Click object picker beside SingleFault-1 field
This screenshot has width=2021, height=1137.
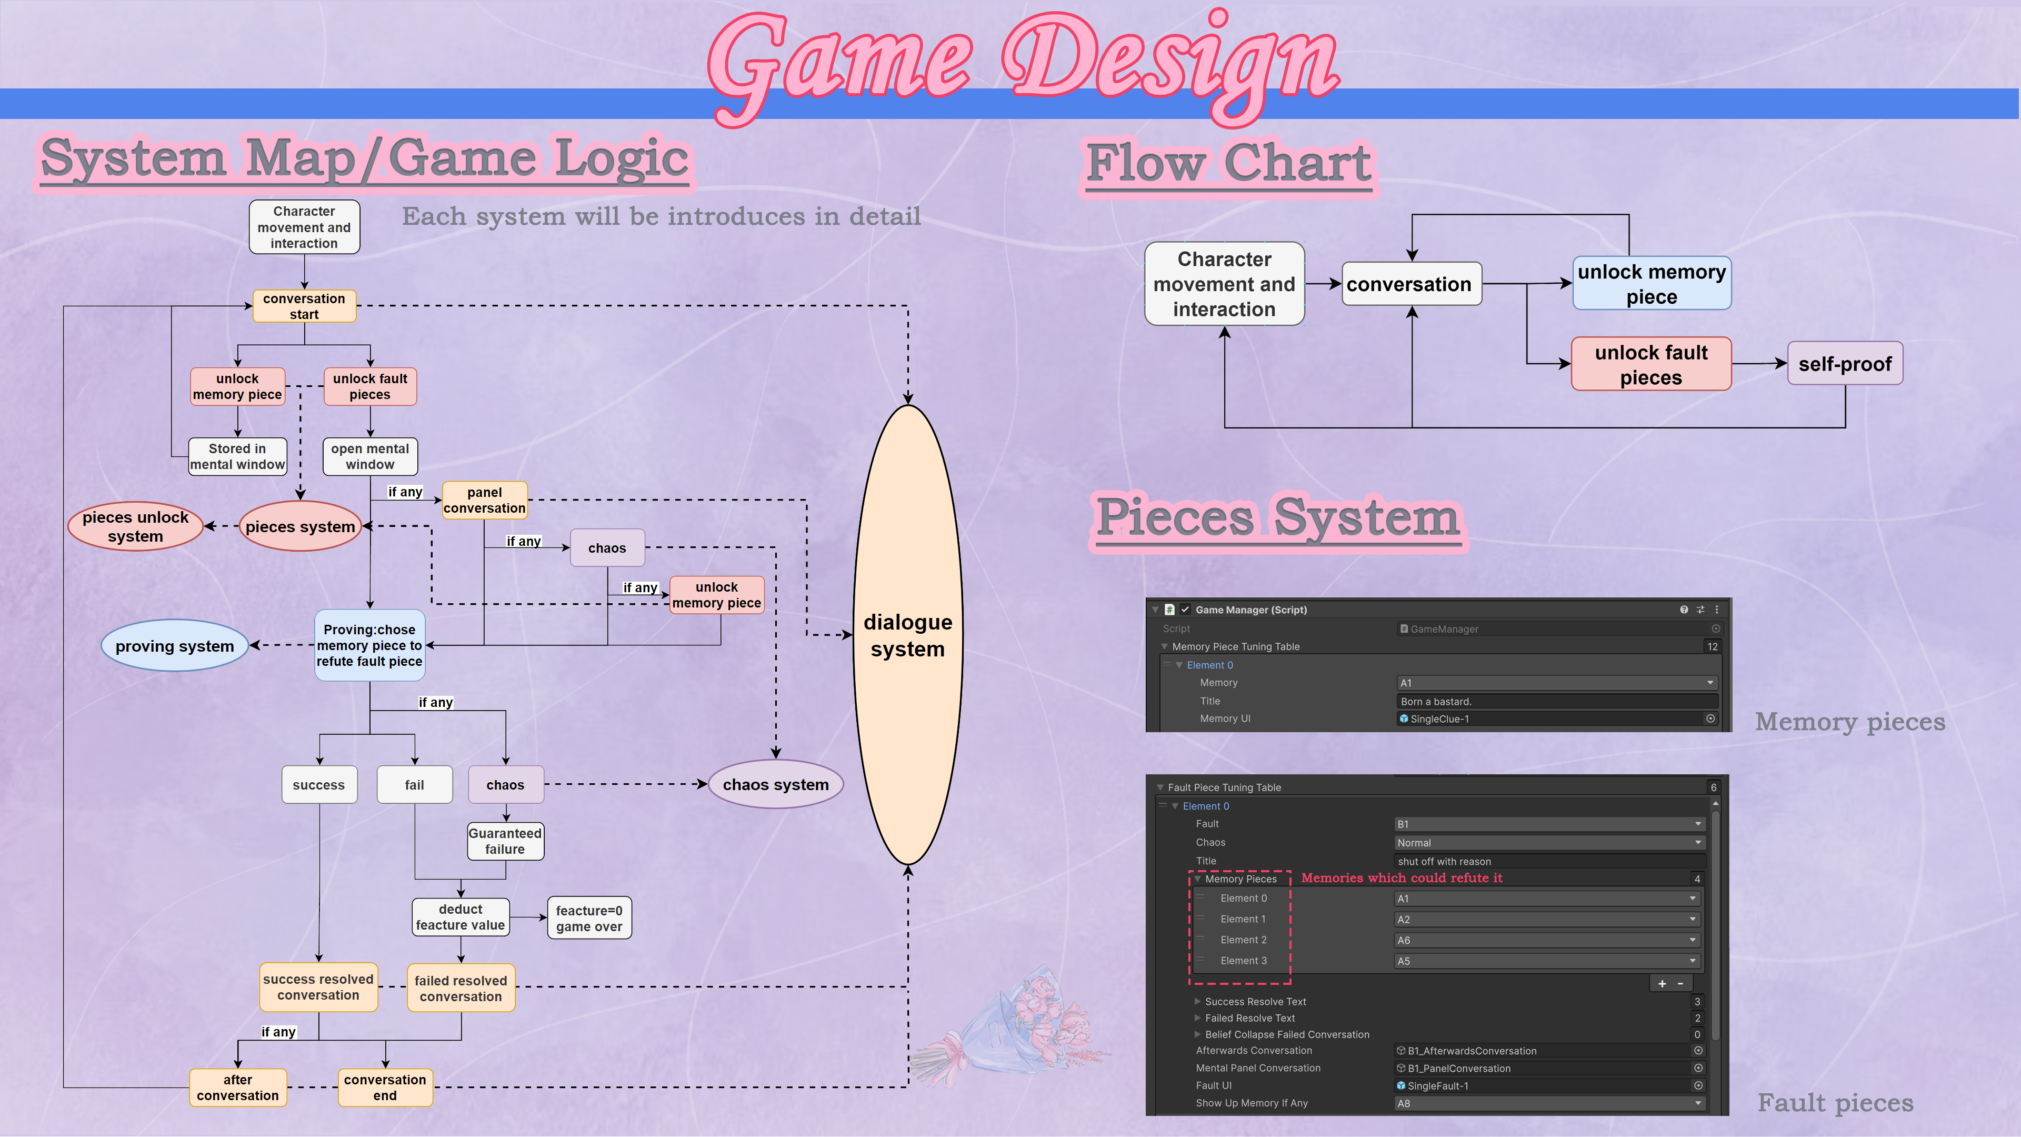1698,1086
